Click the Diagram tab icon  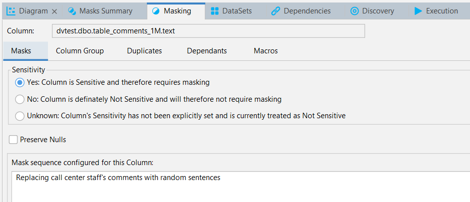[11, 11]
